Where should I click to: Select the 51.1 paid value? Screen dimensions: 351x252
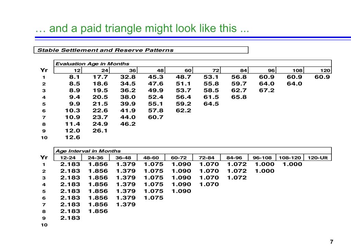[x=183, y=84]
